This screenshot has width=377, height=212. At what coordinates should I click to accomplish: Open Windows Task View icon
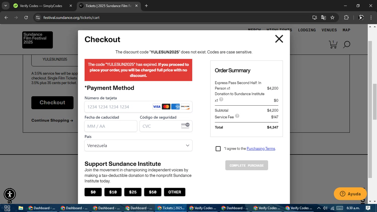coord(7,208)
